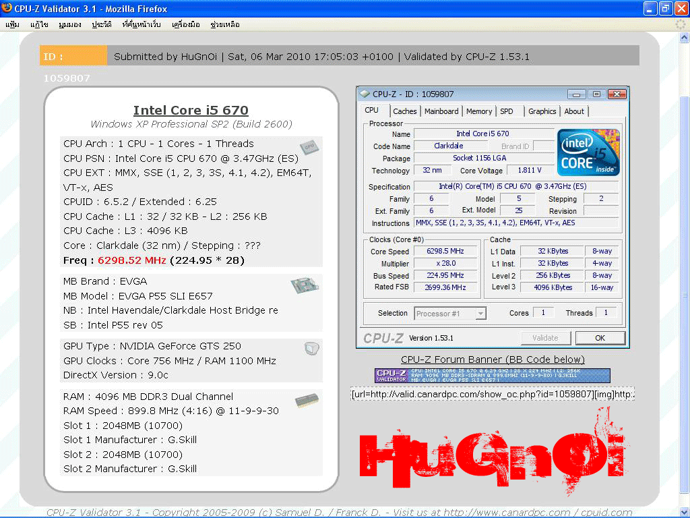Switch to the About tab

pyautogui.click(x=574, y=111)
